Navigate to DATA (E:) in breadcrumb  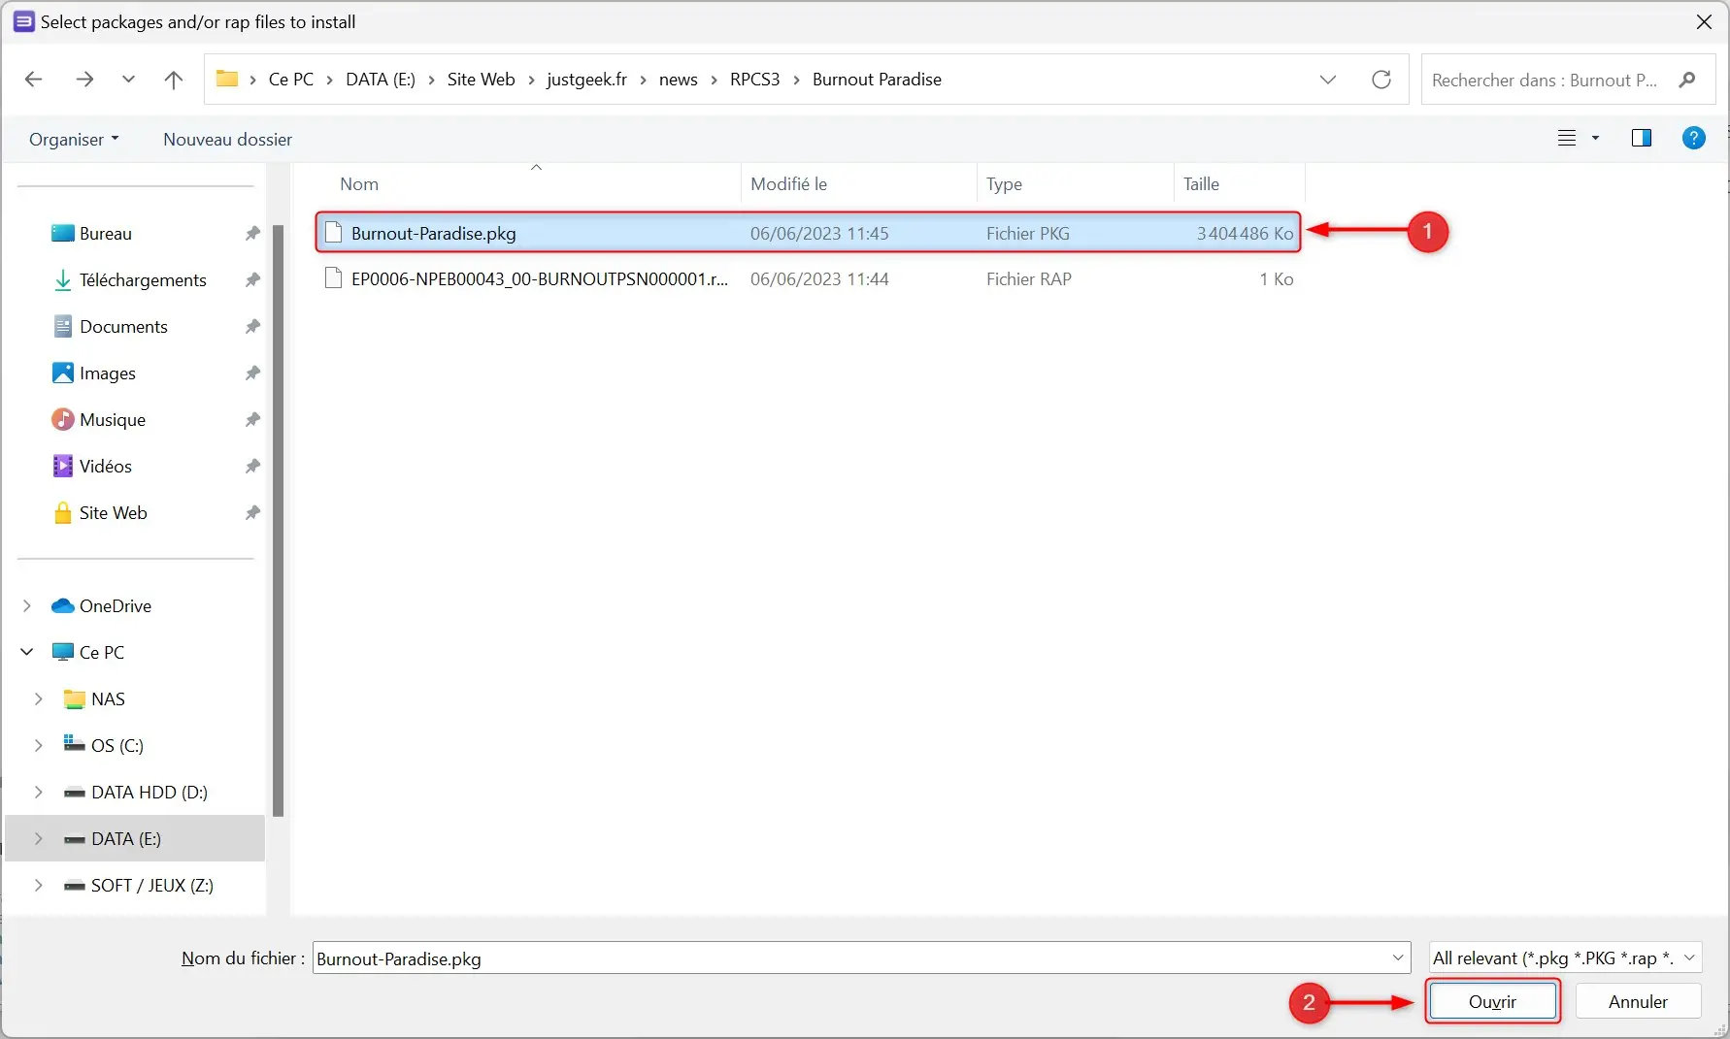381,80
